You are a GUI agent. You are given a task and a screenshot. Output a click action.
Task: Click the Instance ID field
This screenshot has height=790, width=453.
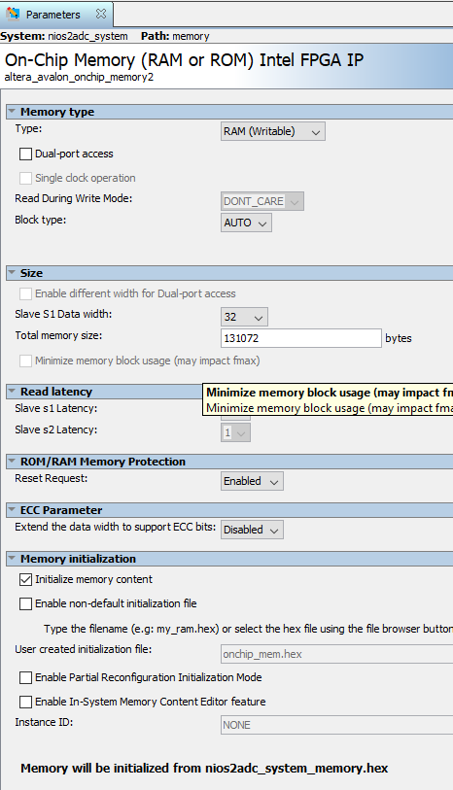[x=336, y=725]
